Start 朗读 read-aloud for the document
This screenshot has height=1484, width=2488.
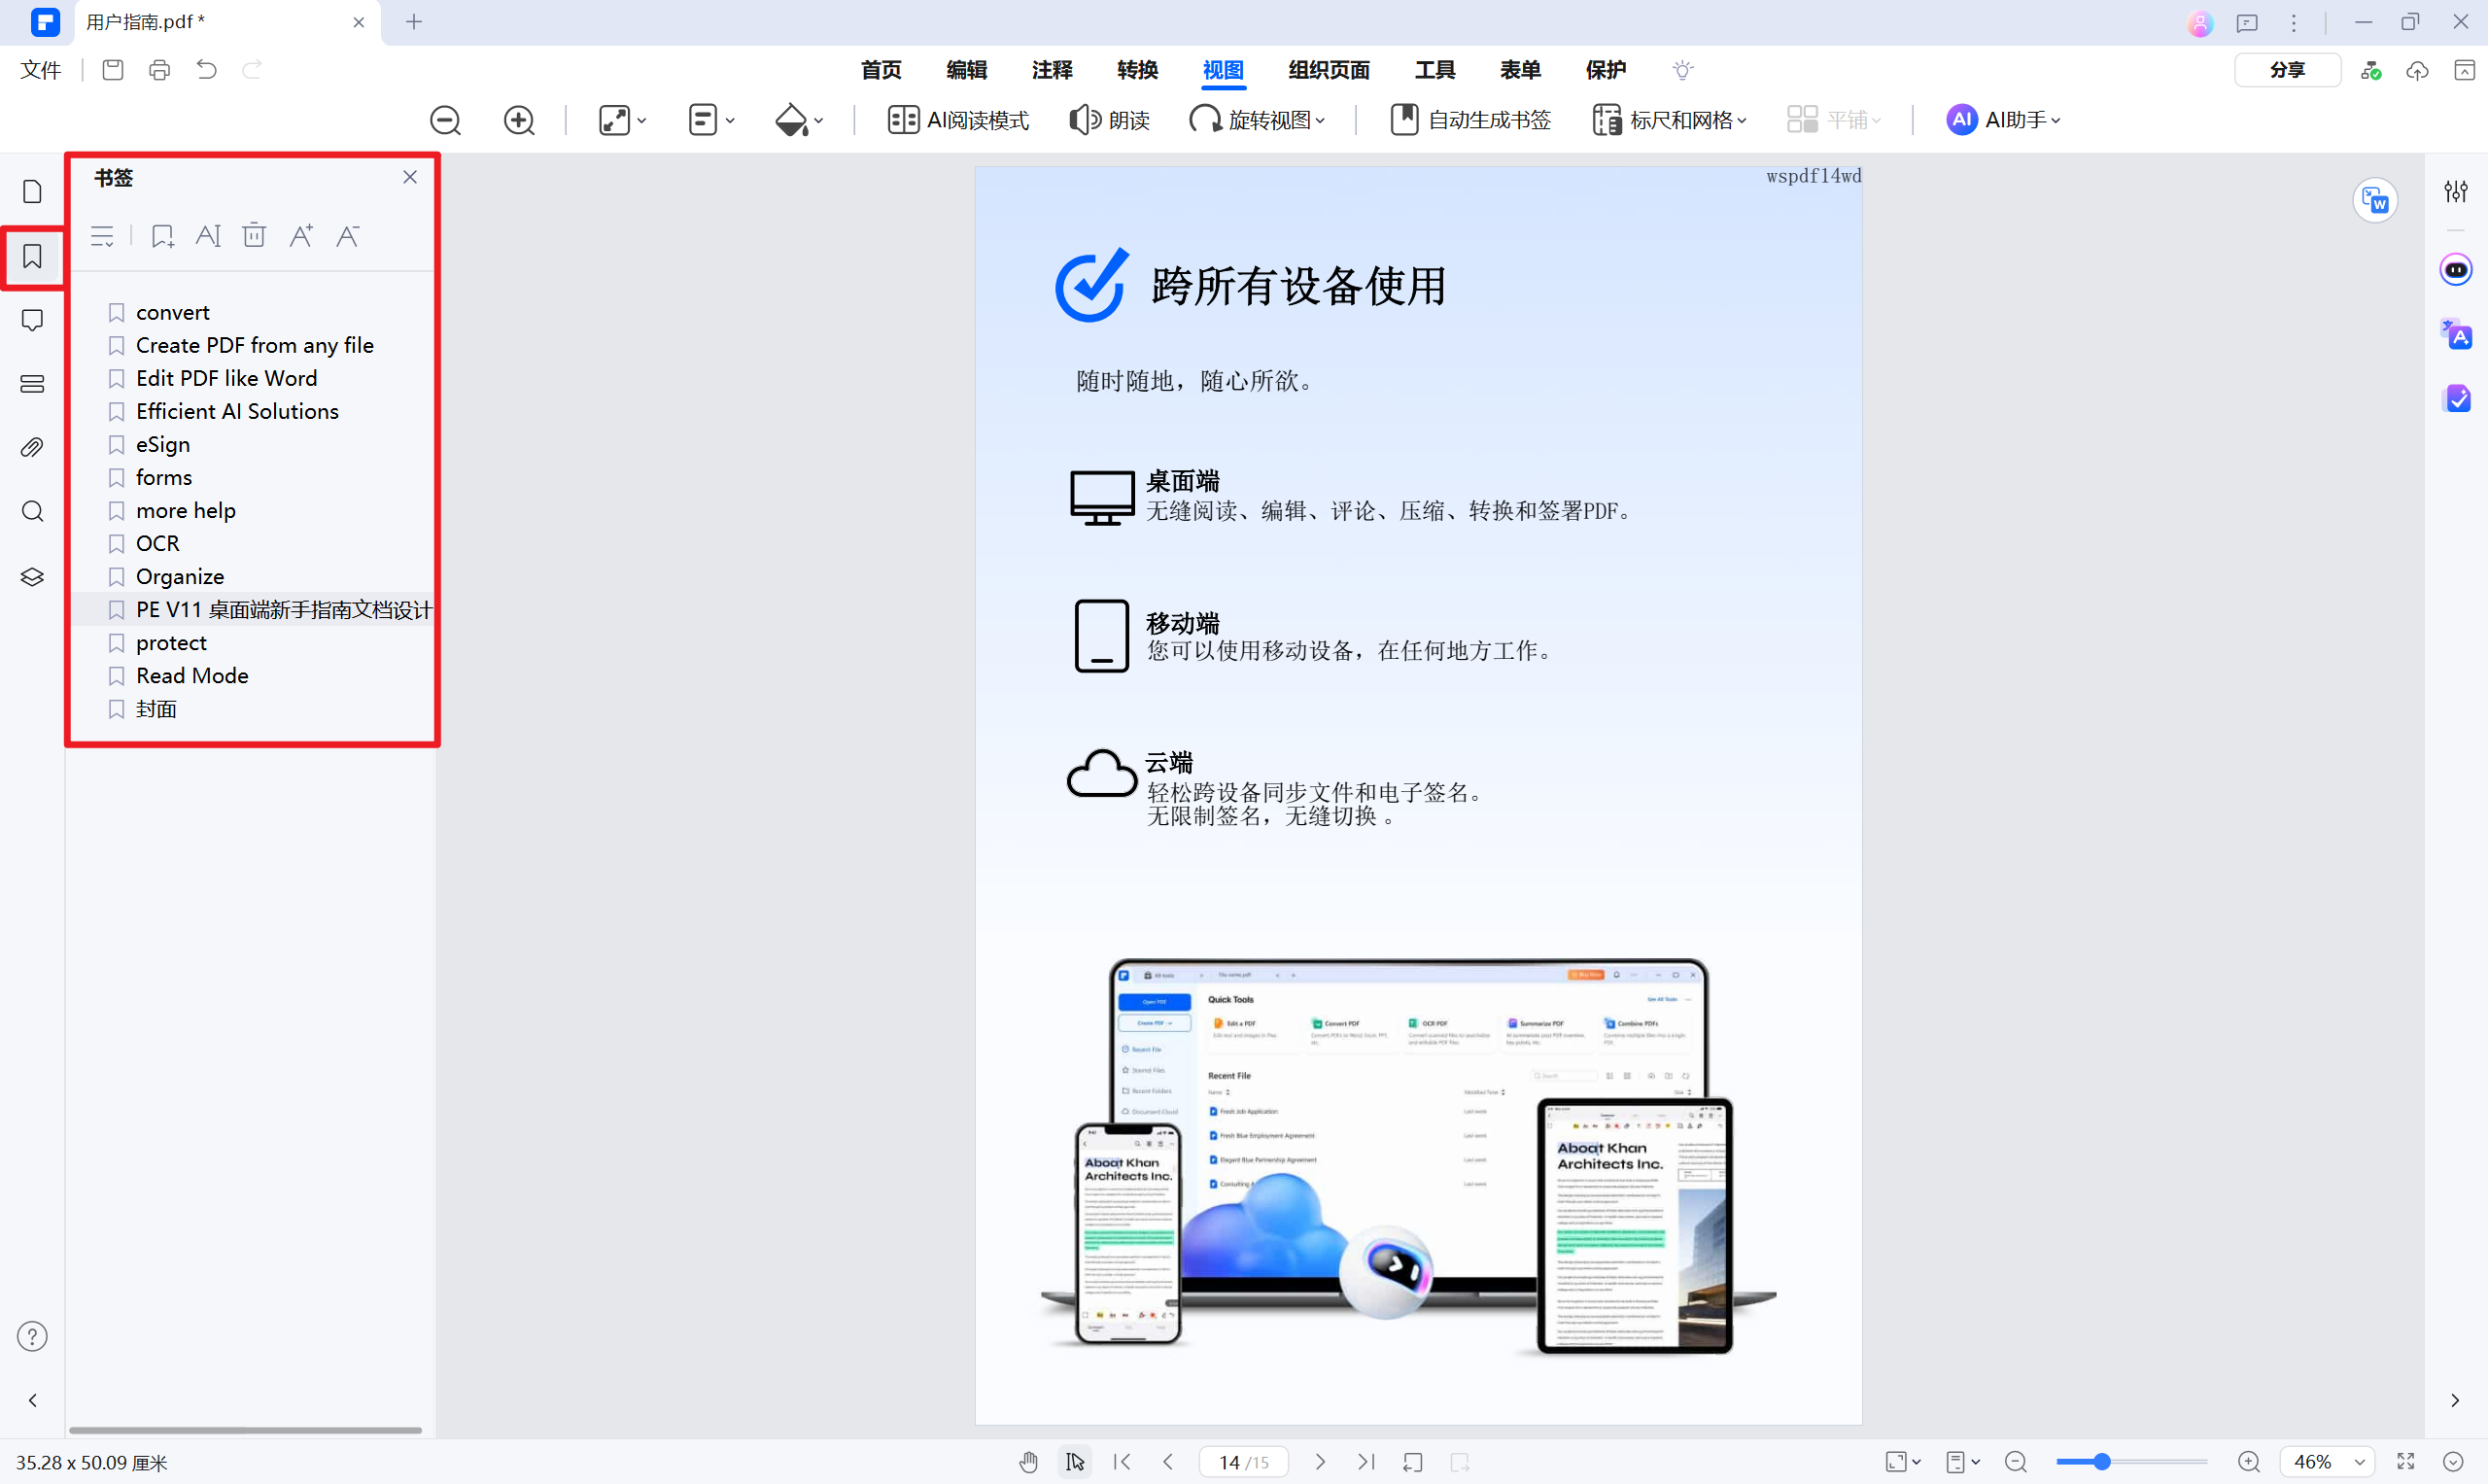click(x=1108, y=119)
